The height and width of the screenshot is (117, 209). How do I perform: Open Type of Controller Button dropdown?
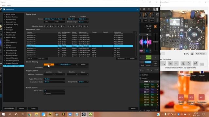pyautogui.click(x=54, y=79)
